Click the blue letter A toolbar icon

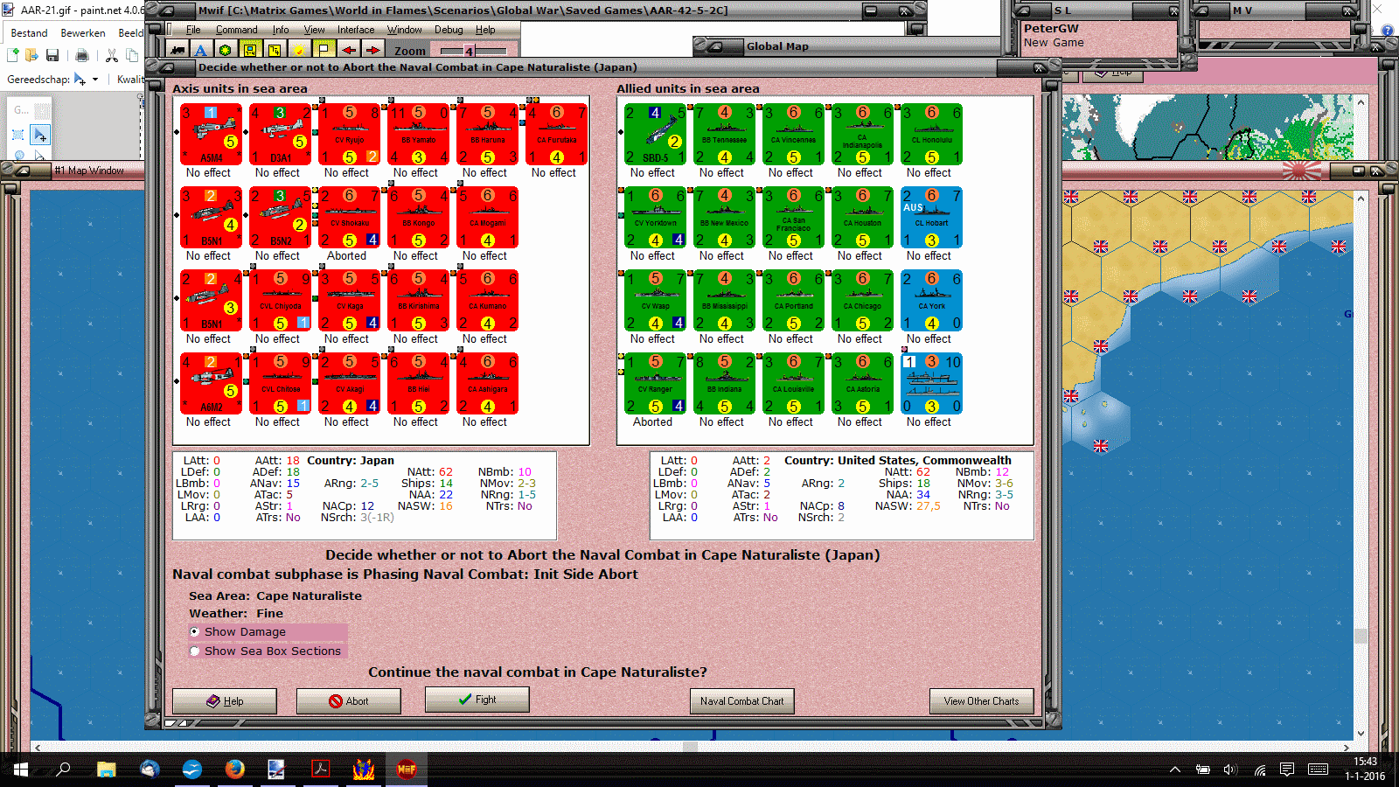[201, 50]
